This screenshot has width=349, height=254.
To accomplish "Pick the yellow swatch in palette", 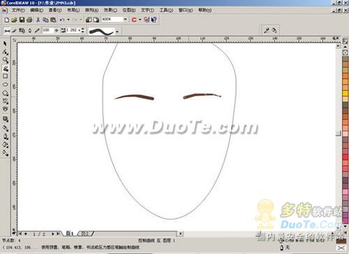I will [x=346, y=94].
